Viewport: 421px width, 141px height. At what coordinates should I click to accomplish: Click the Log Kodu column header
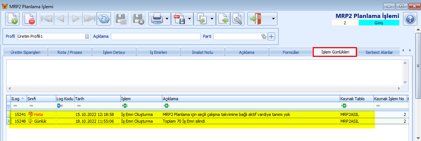(65, 99)
